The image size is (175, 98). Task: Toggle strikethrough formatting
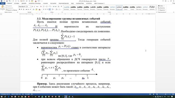(27, 10)
